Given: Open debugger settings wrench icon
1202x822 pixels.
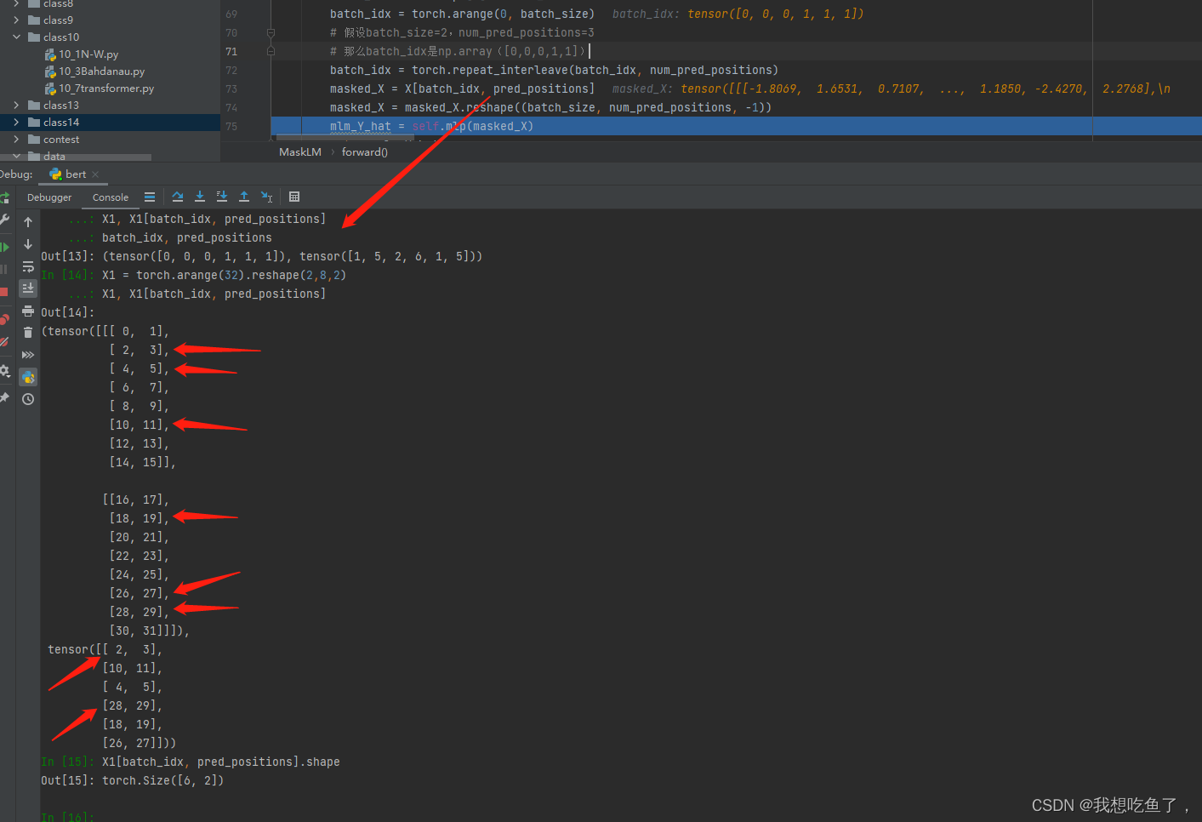Looking at the screenshot, I should click(4, 220).
